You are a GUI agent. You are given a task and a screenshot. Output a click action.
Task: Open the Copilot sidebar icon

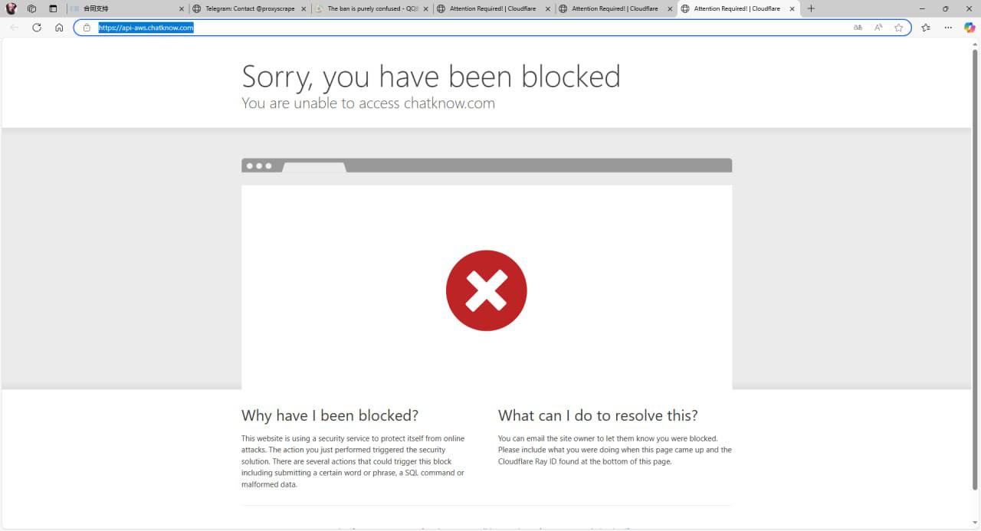click(x=970, y=28)
